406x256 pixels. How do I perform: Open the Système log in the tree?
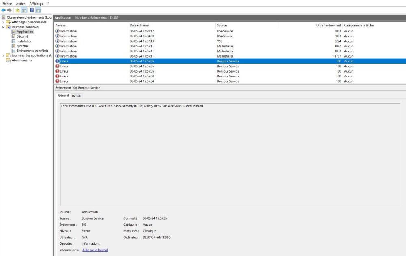point(23,46)
